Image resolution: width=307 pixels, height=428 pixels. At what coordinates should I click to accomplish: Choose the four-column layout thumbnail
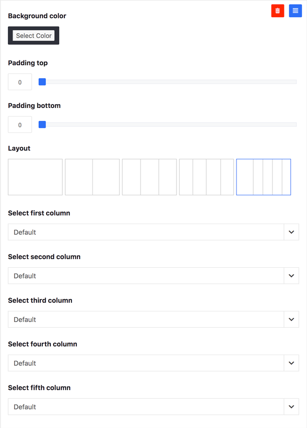point(206,177)
